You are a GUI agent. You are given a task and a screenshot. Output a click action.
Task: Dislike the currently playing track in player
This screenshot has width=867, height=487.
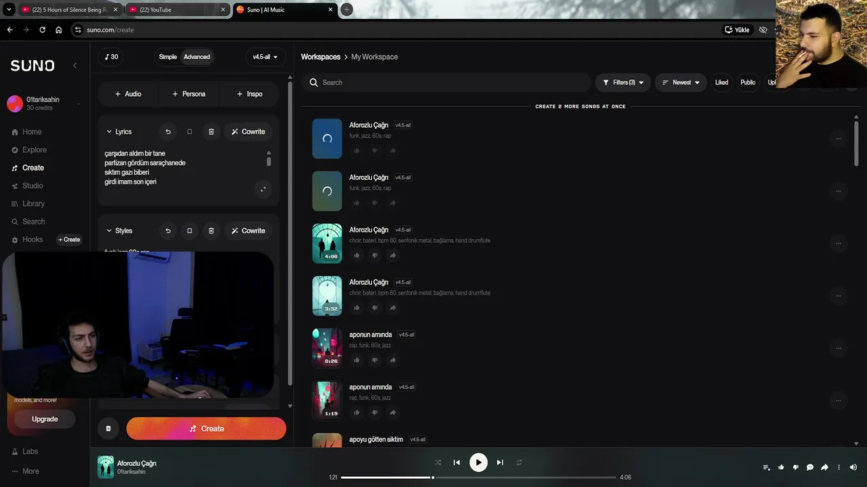click(795, 467)
